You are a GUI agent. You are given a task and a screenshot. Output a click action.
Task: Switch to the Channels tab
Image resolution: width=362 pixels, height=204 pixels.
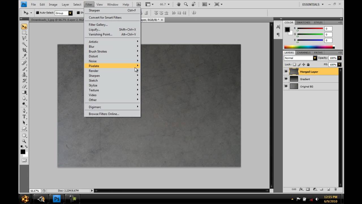click(304, 52)
